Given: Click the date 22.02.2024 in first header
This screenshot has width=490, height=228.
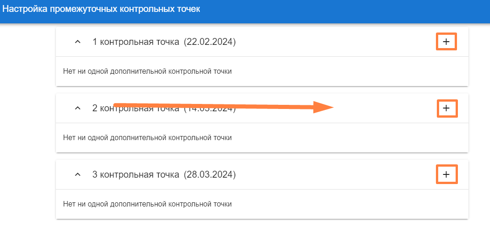Looking at the screenshot, I should coord(210,42).
